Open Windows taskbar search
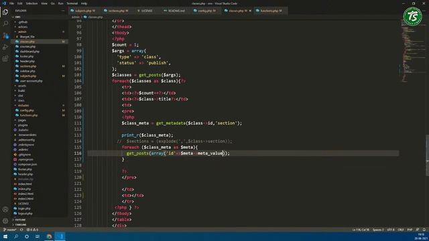The image size is (429, 241). click(x=16, y=236)
